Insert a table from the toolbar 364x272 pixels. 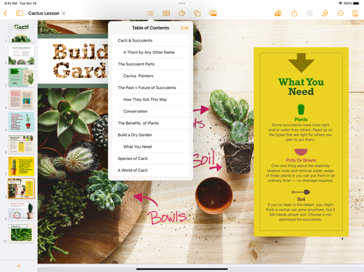point(166,13)
